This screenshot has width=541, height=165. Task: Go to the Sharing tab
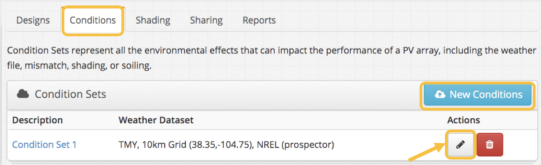point(206,20)
